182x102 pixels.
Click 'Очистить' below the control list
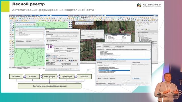pos(107,61)
